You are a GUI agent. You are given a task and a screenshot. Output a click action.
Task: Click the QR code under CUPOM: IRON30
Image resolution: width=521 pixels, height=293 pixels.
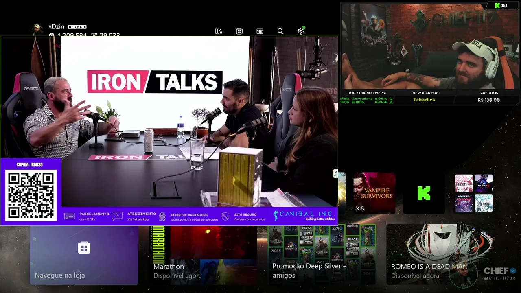click(31, 195)
